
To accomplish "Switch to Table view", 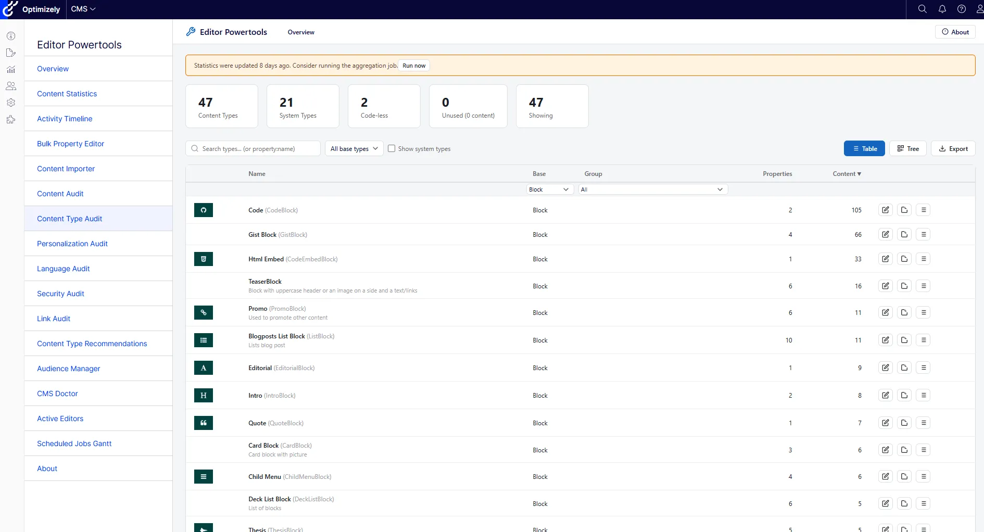I will point(864,148).
